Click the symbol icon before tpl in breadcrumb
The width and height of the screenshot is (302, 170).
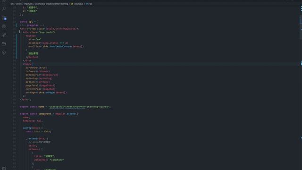[x=87, y=4]
